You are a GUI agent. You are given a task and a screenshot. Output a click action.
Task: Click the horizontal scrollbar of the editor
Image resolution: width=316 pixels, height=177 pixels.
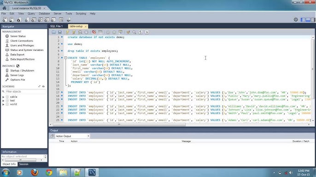click(x=119, y=124)
